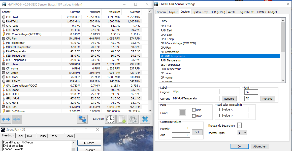Click the HDD Temperatur thermometer icon
The width and height of the screenshot is (292, 151).
[4, 60]
